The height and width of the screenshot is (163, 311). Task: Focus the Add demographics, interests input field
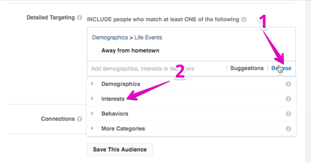(x=157, y=68)
